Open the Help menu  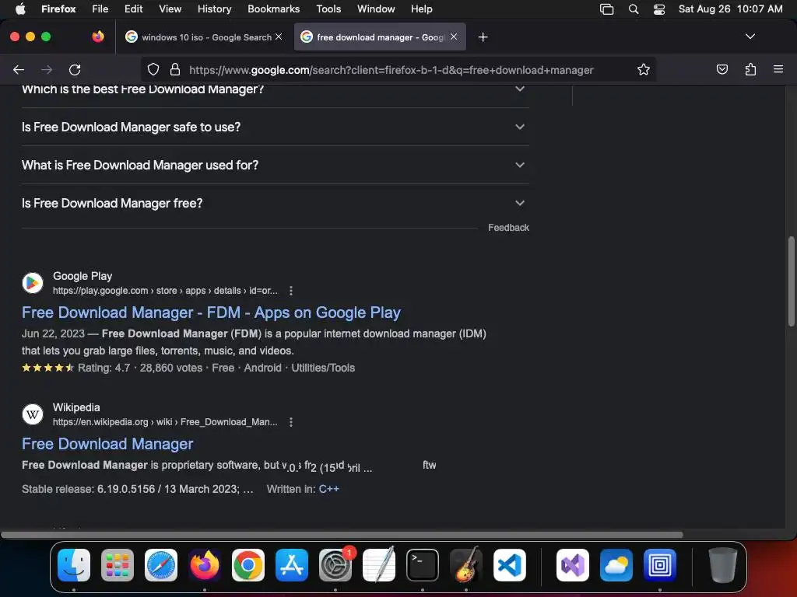(x=421, y=9)
